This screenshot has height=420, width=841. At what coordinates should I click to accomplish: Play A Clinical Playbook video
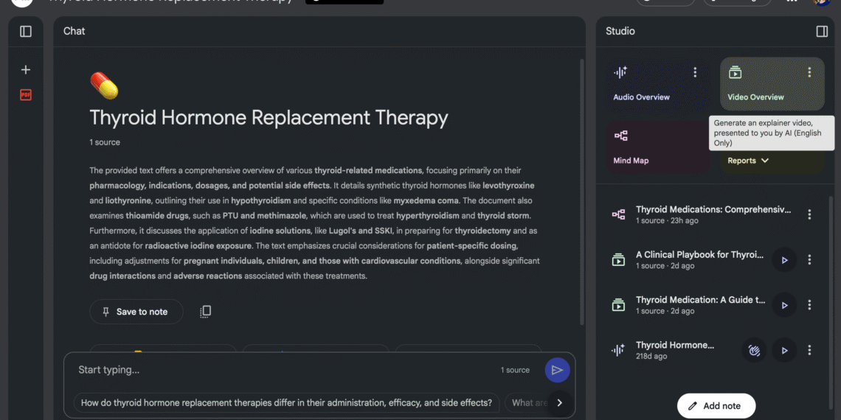(784, 260)
